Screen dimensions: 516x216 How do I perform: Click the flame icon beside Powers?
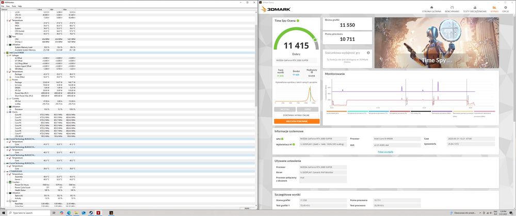10,79
